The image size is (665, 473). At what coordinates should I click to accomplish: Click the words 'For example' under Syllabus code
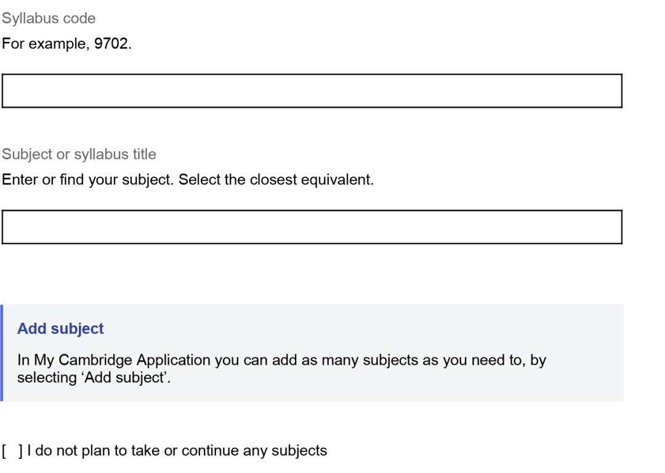(x=45, y=45)
